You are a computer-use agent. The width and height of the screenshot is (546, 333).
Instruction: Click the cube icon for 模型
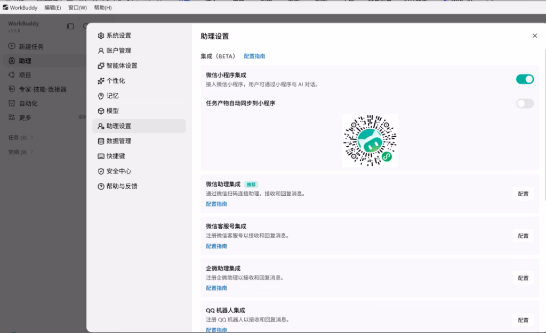[101, 111]
